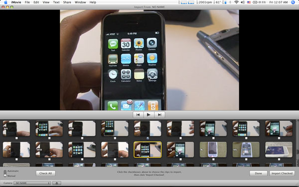This screenshot has height=187, width=299.
Task: Select the 9s white phone clip thumbnail
Action: tap(213, 150)
